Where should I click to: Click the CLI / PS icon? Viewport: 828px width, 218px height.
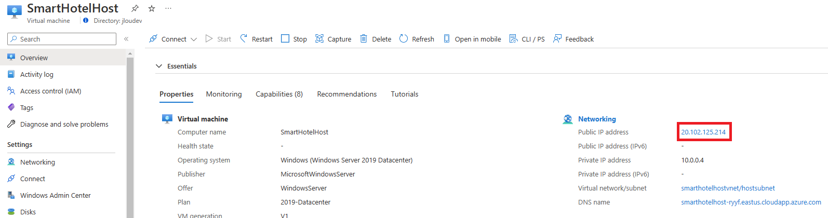tap(513, 39)
